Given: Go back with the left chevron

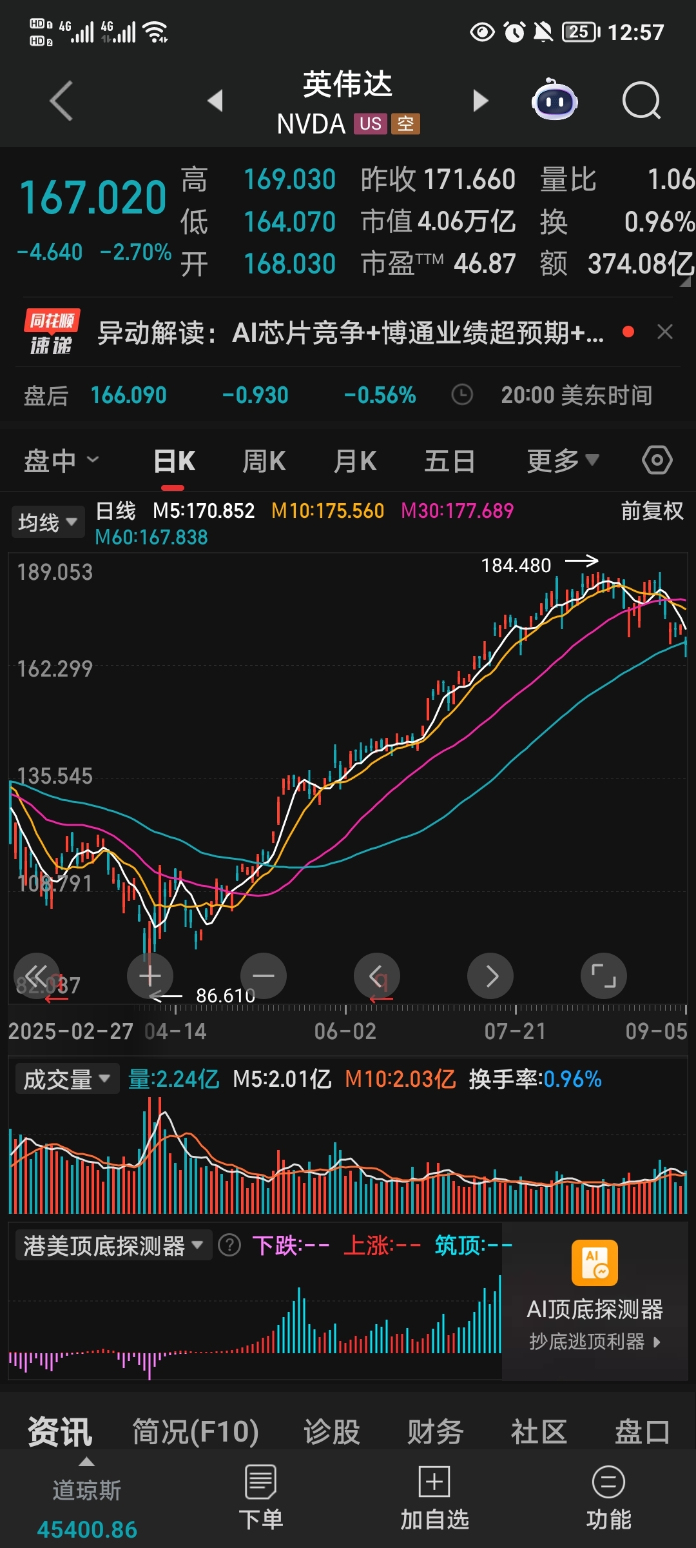Looking at the screenshot, I should click(x=61, y=101).
